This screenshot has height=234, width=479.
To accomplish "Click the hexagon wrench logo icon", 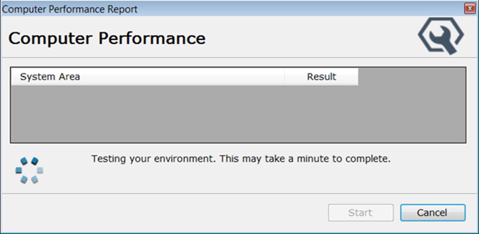I will pyautogui.click(x=441, y=36).
